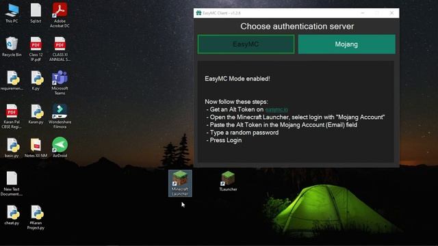Choose the EasyMC authentication server button
This screenshot has width=438, height=246.
(x=246, y=44)
